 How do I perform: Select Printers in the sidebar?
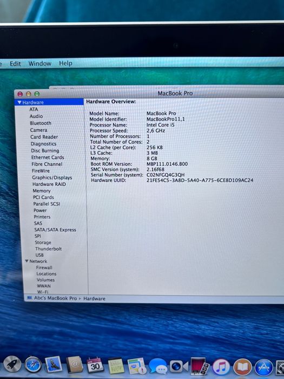click(42, 217)
